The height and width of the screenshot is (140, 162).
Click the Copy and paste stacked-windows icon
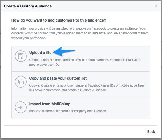pyautogui.click(x=21, y=82)
